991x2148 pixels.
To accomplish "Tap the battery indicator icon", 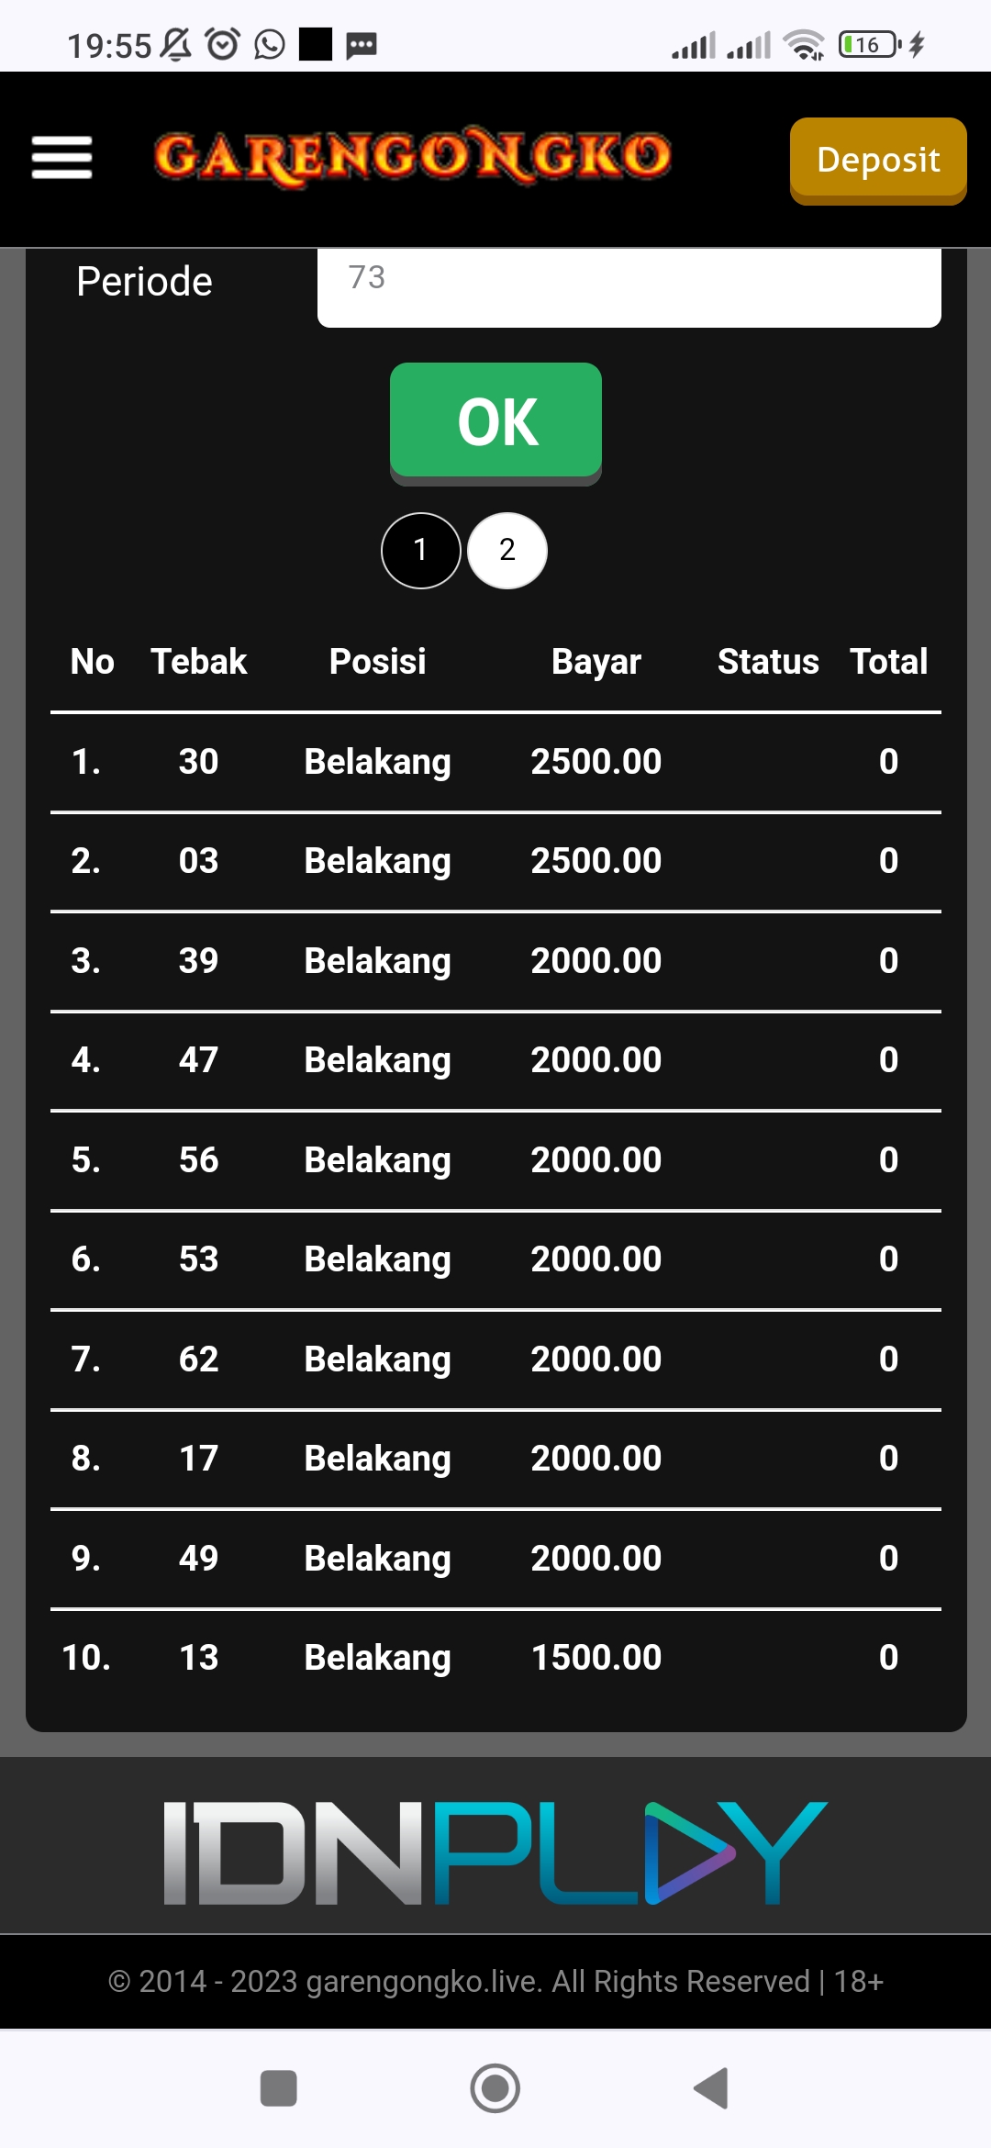I will pyautogui.click(x=868, y=44).
